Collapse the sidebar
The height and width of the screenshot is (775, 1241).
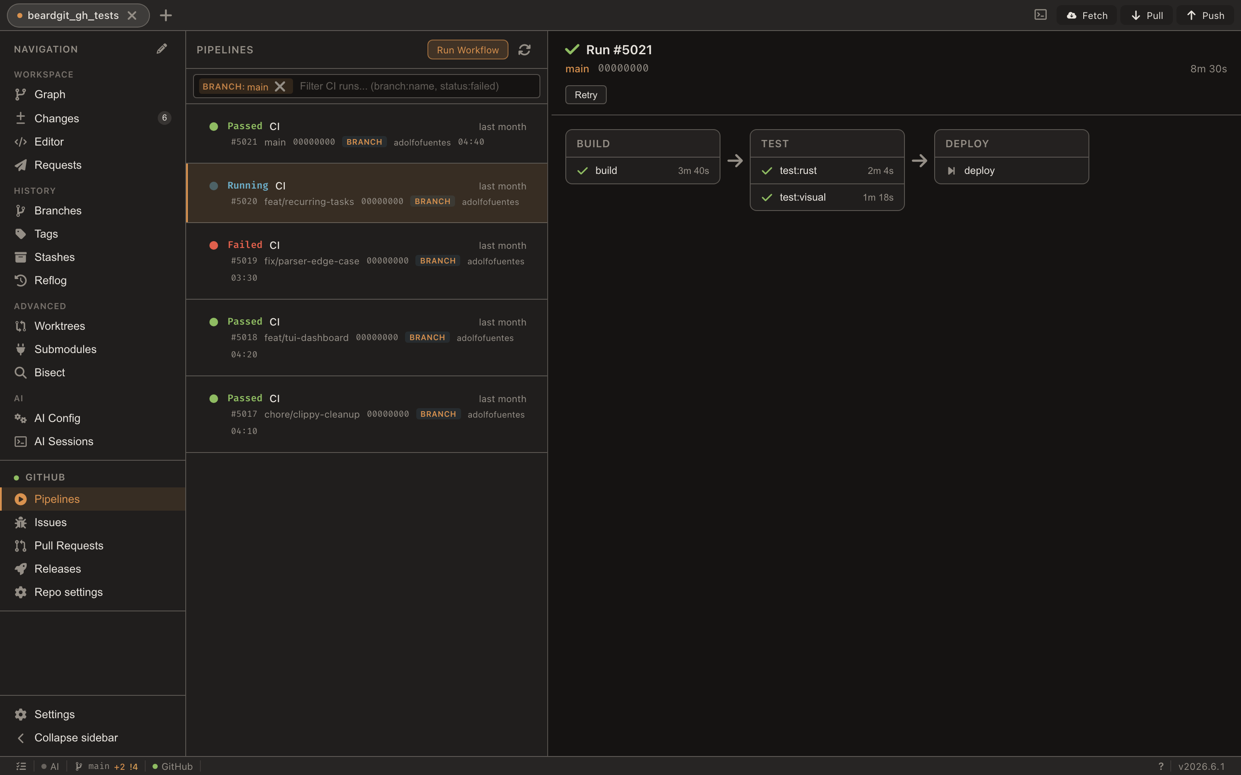[92, 738]
